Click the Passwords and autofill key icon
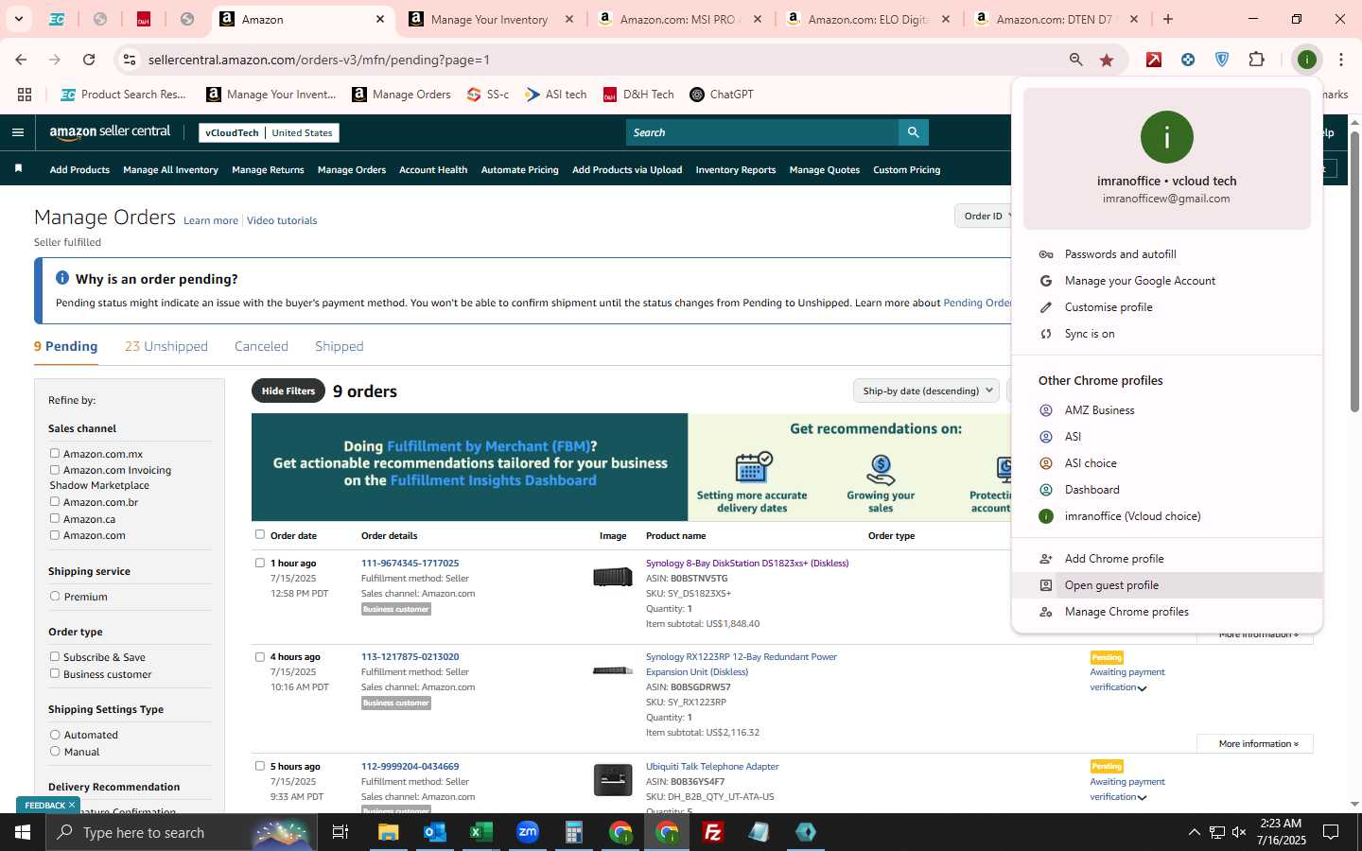The width and height of the screenshot is (1362, 851). click(x=1046, y=254)
